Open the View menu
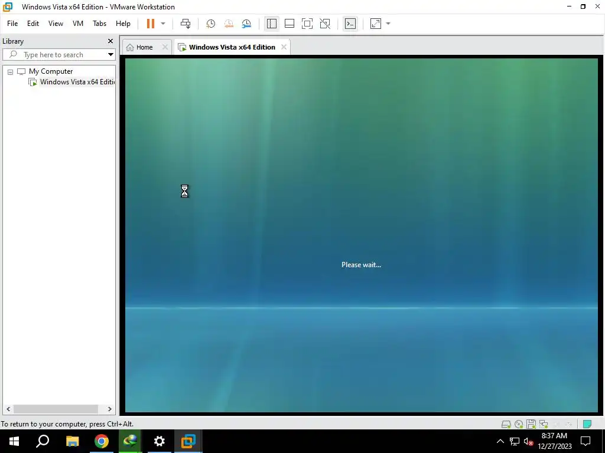605x453 pixels. pos(56,24)
